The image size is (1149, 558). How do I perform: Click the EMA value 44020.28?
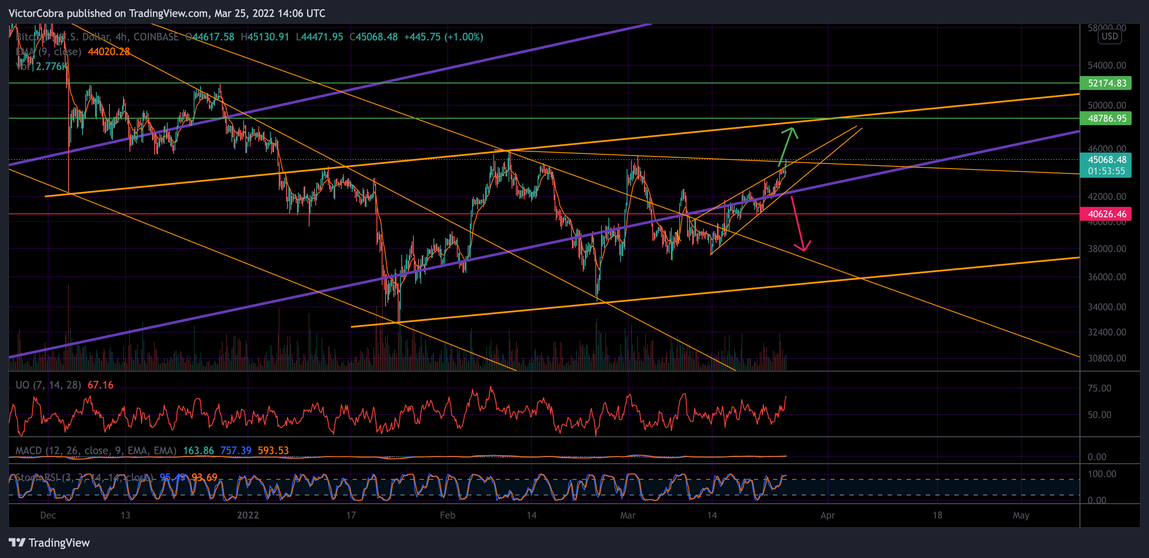click(x=109, y=52)
